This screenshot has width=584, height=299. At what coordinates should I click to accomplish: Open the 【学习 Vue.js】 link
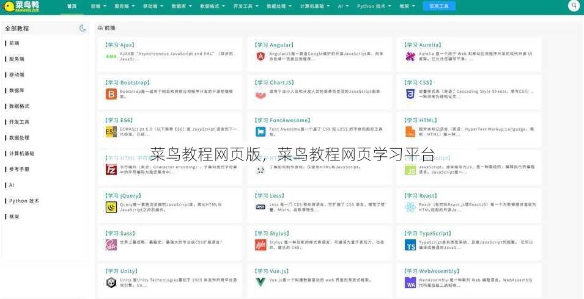(272, 271)
